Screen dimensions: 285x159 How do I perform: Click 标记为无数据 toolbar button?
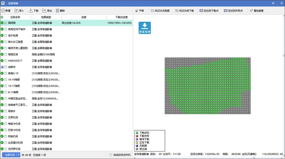(x=160, y=11)
